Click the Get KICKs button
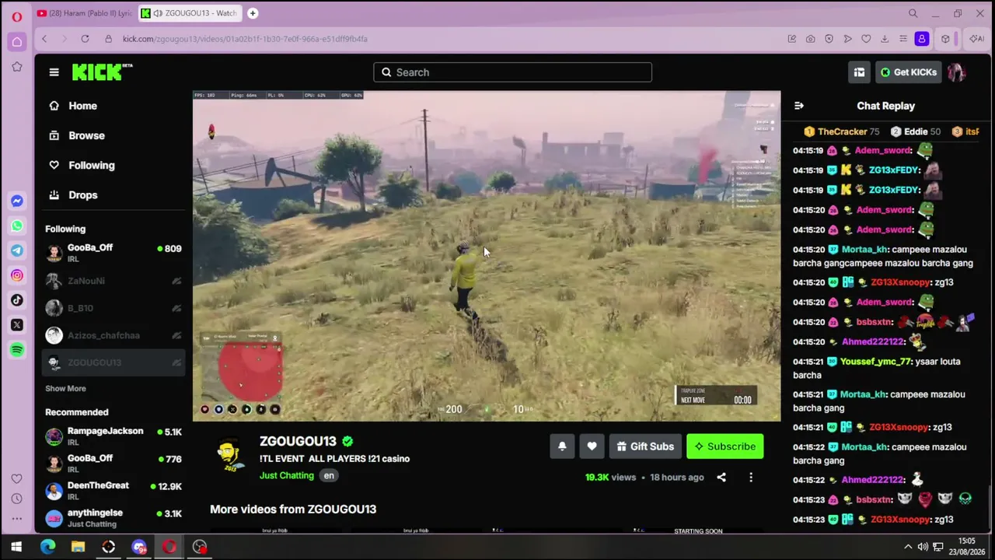 (x=908, y=72)
